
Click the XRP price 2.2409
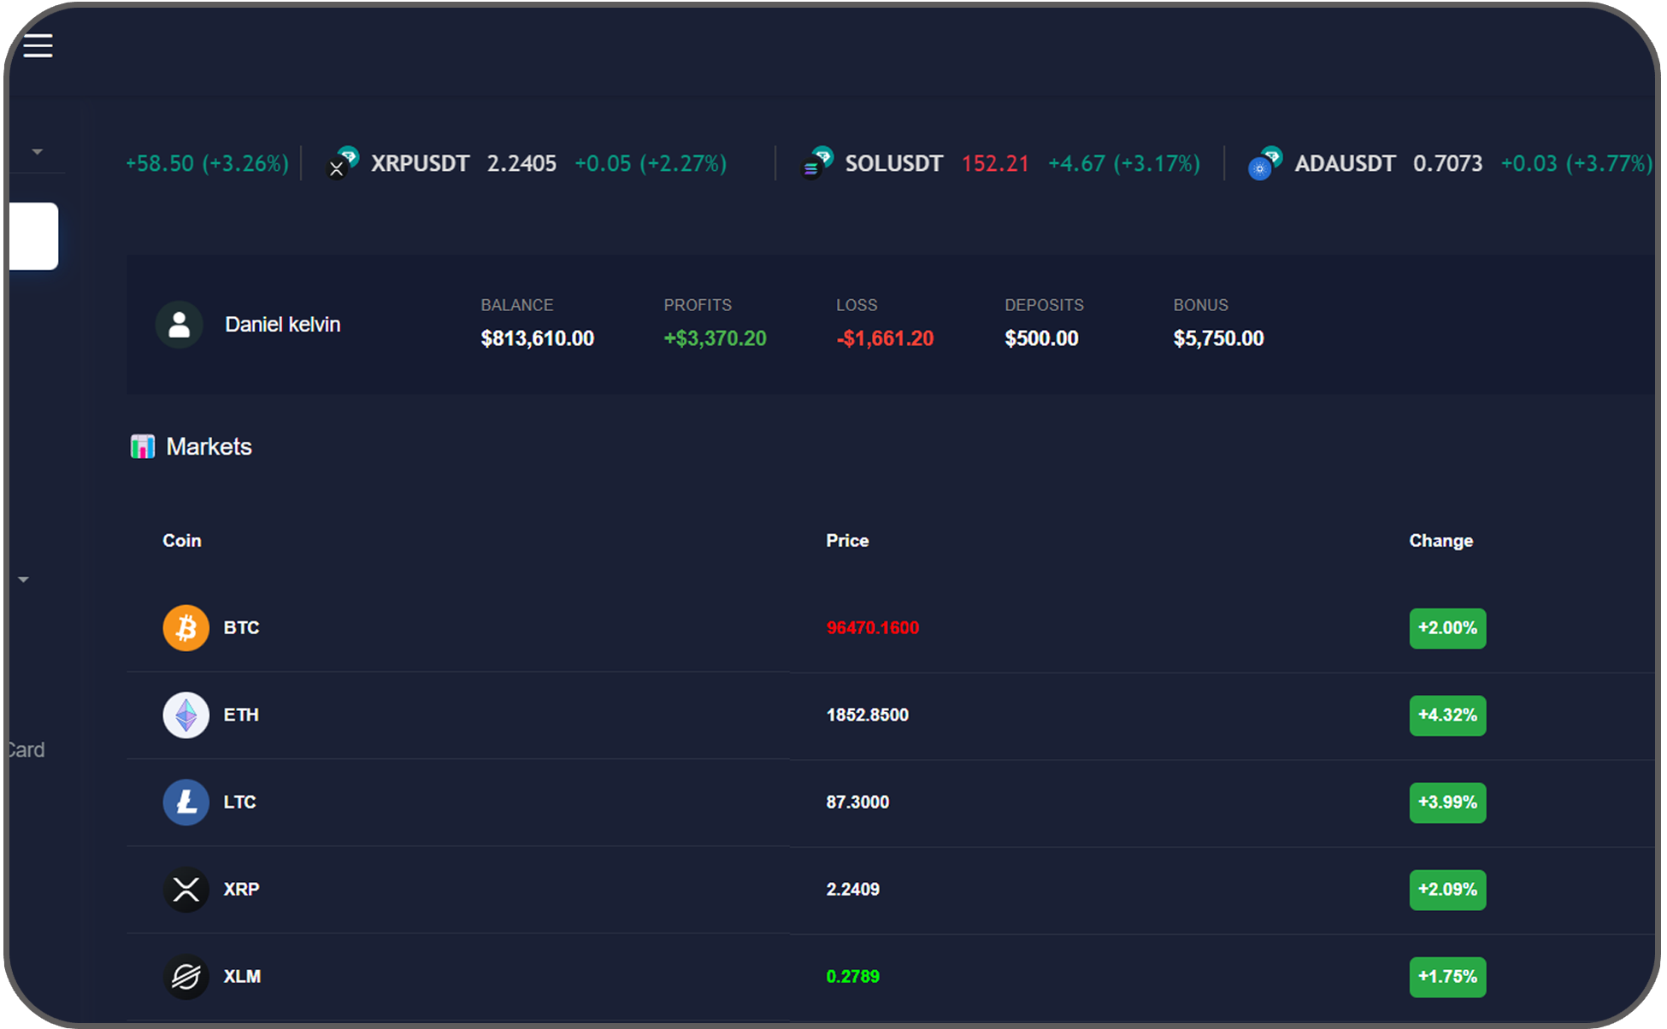pos(852,890)
